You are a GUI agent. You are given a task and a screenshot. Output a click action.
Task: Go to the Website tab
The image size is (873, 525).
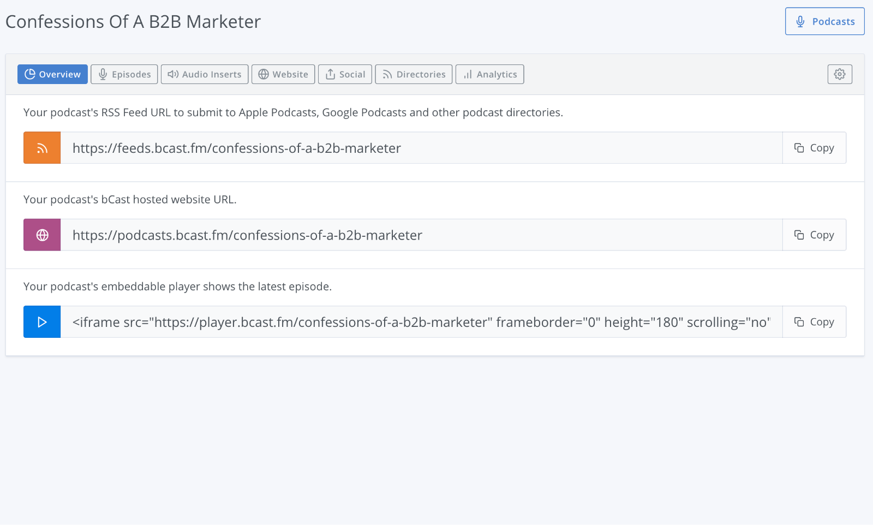pos(283,74)
